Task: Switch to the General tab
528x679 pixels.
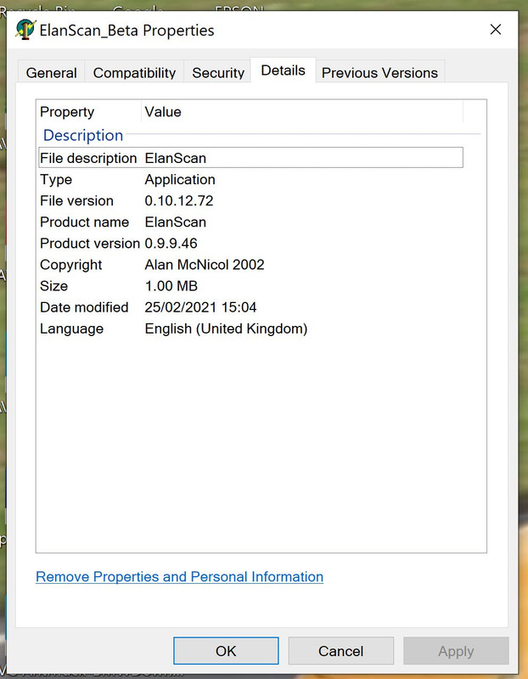Action: tap(51, 72)
